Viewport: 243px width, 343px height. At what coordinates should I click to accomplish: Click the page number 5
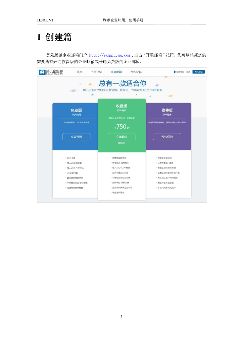(x=121, y=317)
